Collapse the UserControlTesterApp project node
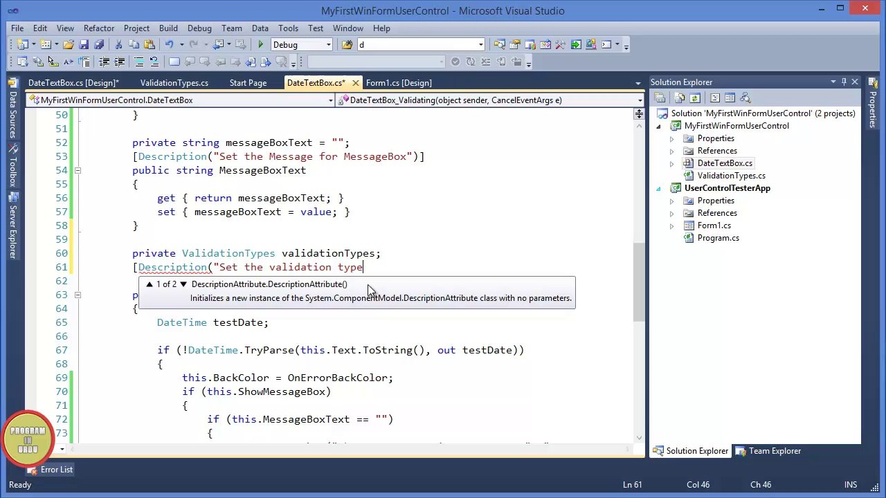 pyautogui.click(x=658, y=188)
